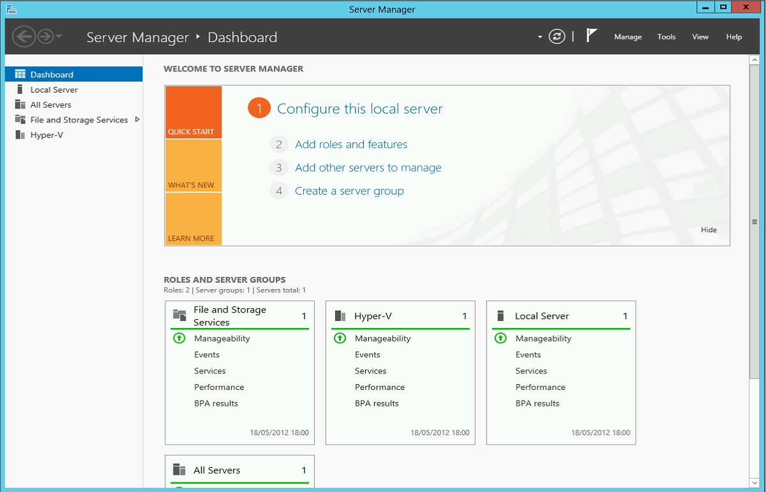Open File and Storage Services tile header
766x492 pixels.
[240, 316]
